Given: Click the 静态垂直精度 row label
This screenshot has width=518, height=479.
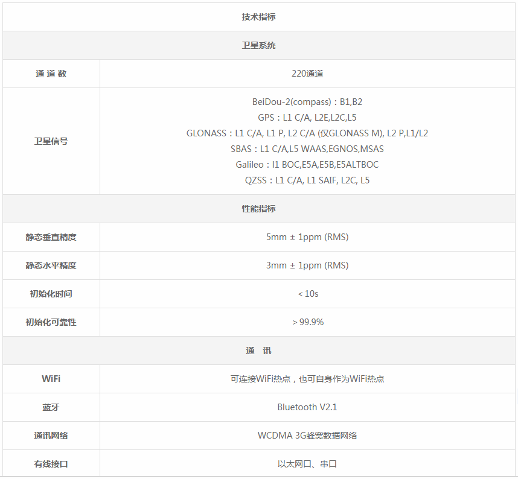Looking at the screenshot, I should pos(51,237).
